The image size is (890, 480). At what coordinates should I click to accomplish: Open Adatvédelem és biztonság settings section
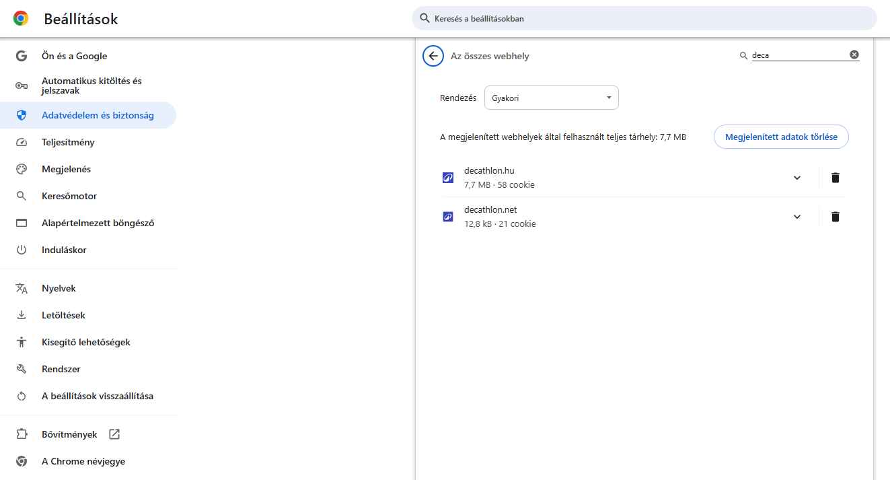point(98,115)
